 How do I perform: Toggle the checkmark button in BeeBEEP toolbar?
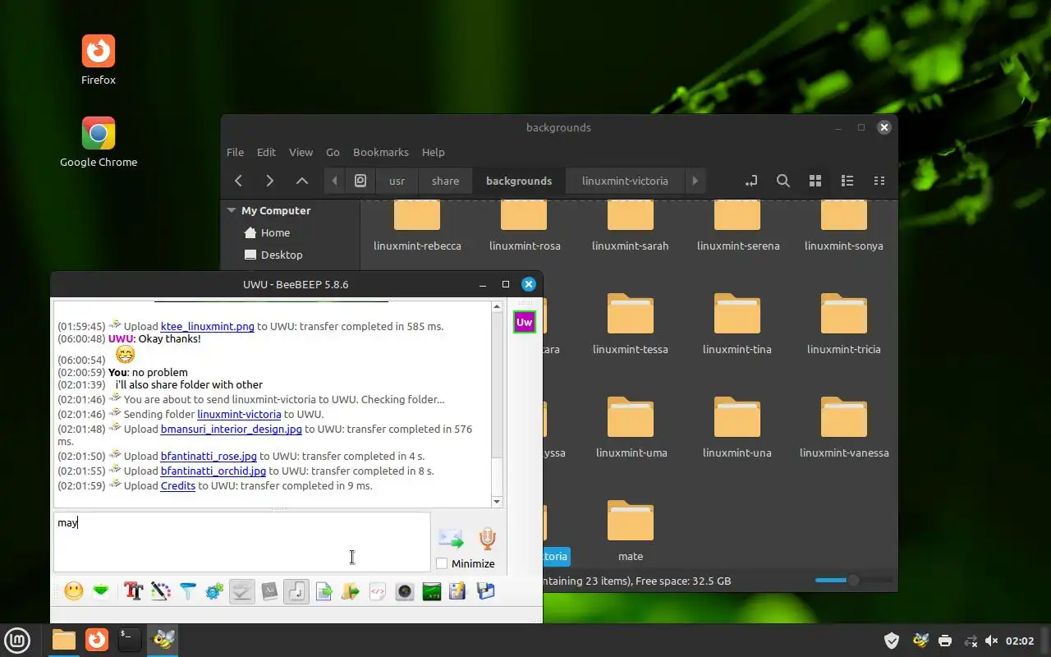click(242, 591)
